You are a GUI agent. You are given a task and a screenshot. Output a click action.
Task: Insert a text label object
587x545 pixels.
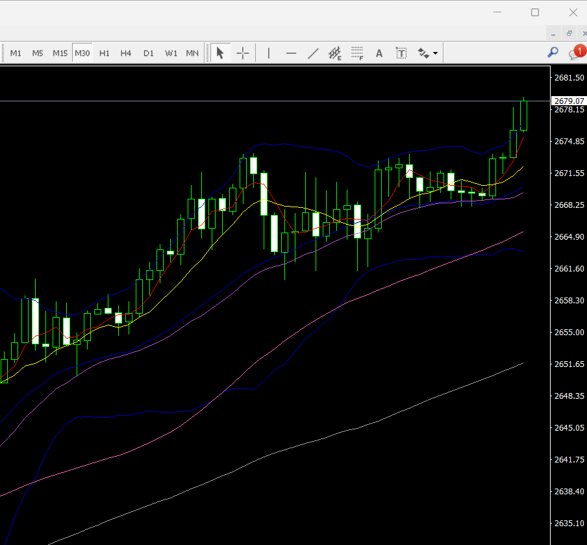[401, 53]
